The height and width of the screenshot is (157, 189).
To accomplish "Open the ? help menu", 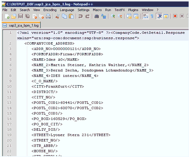I will pos(157,10).
